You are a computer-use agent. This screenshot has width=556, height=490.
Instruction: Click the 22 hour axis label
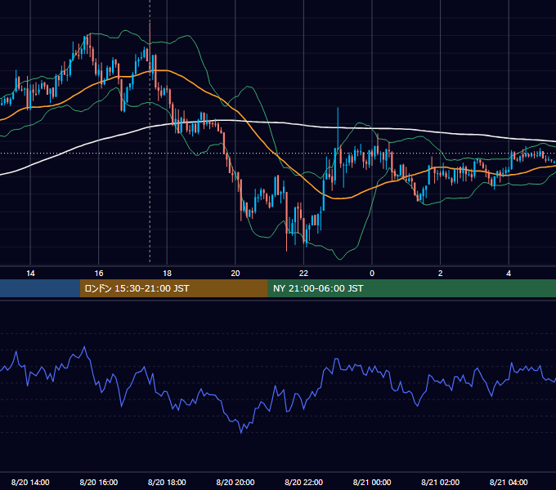coord(304,274)
